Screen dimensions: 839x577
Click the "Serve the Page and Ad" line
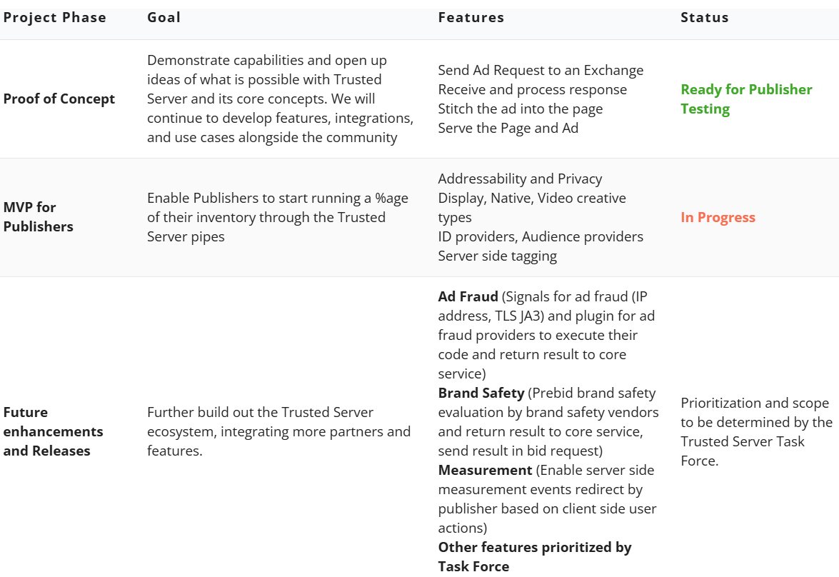(508, 129)
